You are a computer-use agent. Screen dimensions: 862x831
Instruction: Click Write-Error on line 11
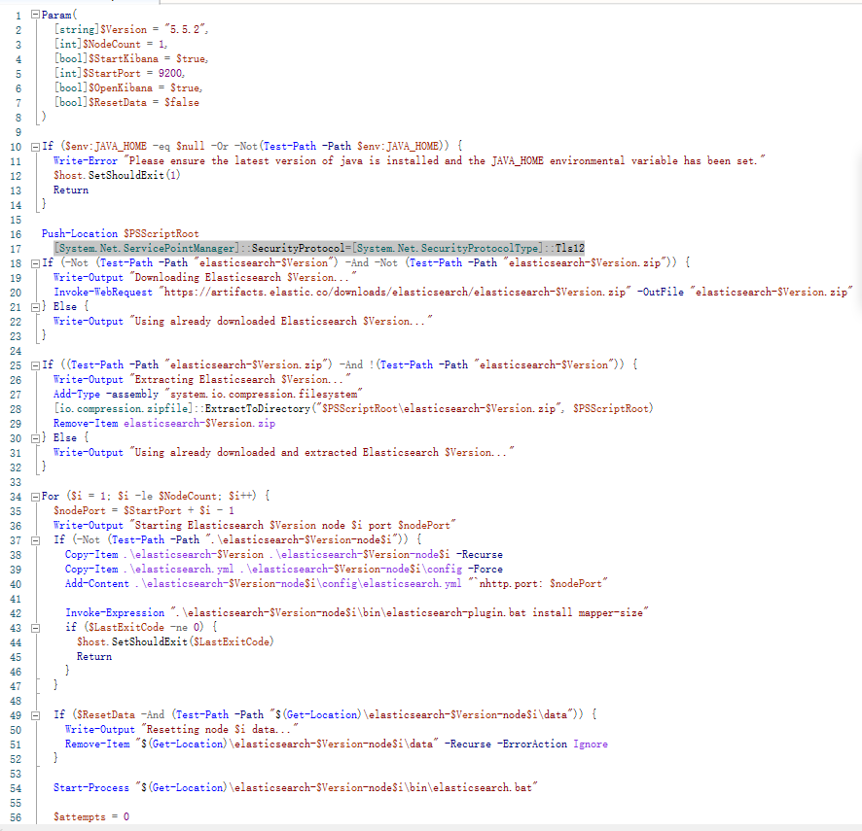[86, 160]
